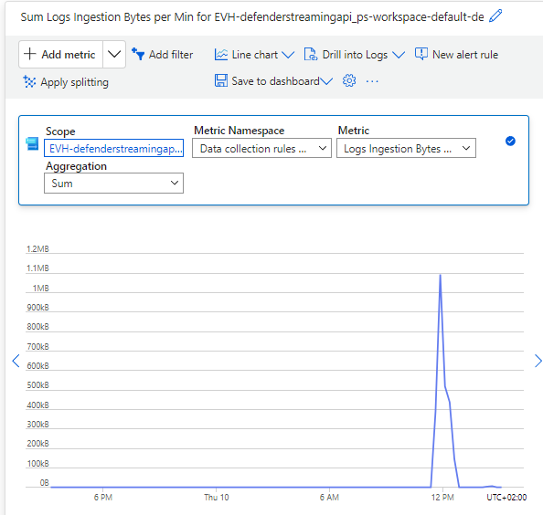Click the Apply splitting icon

tap(29, 81)
